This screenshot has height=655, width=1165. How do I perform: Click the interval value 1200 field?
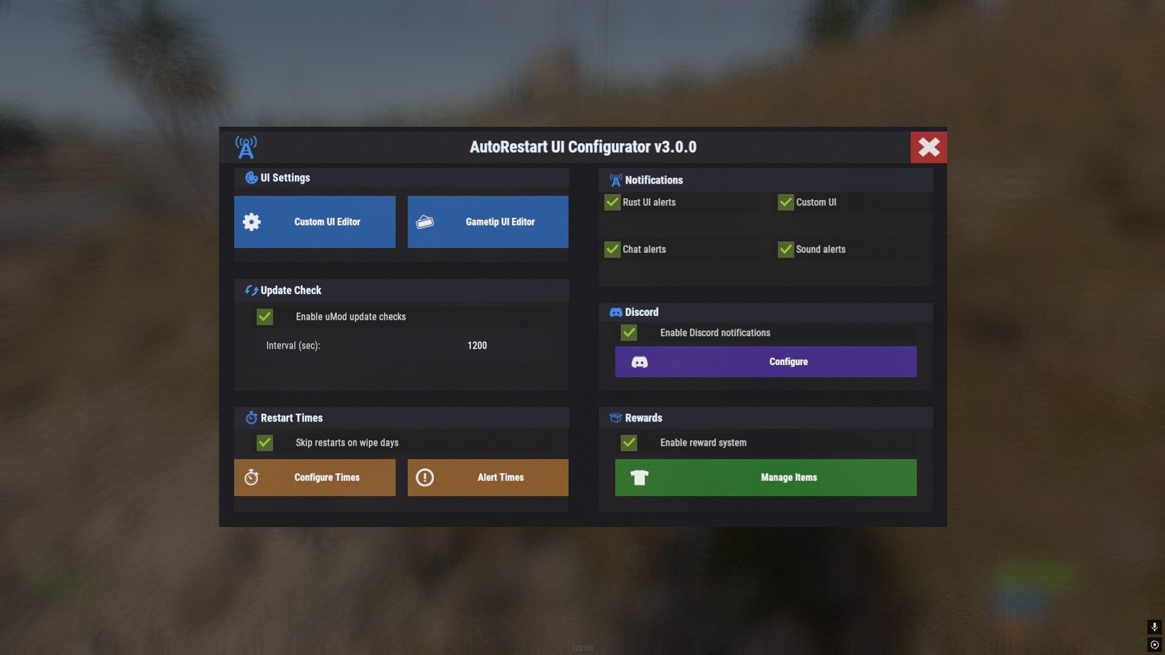click(477, 346)
